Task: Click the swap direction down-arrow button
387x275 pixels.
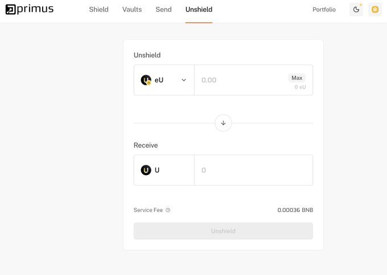Action: [x=223, y=123]
